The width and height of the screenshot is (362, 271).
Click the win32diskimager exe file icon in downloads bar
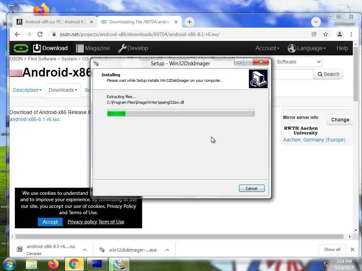(102, 249)
